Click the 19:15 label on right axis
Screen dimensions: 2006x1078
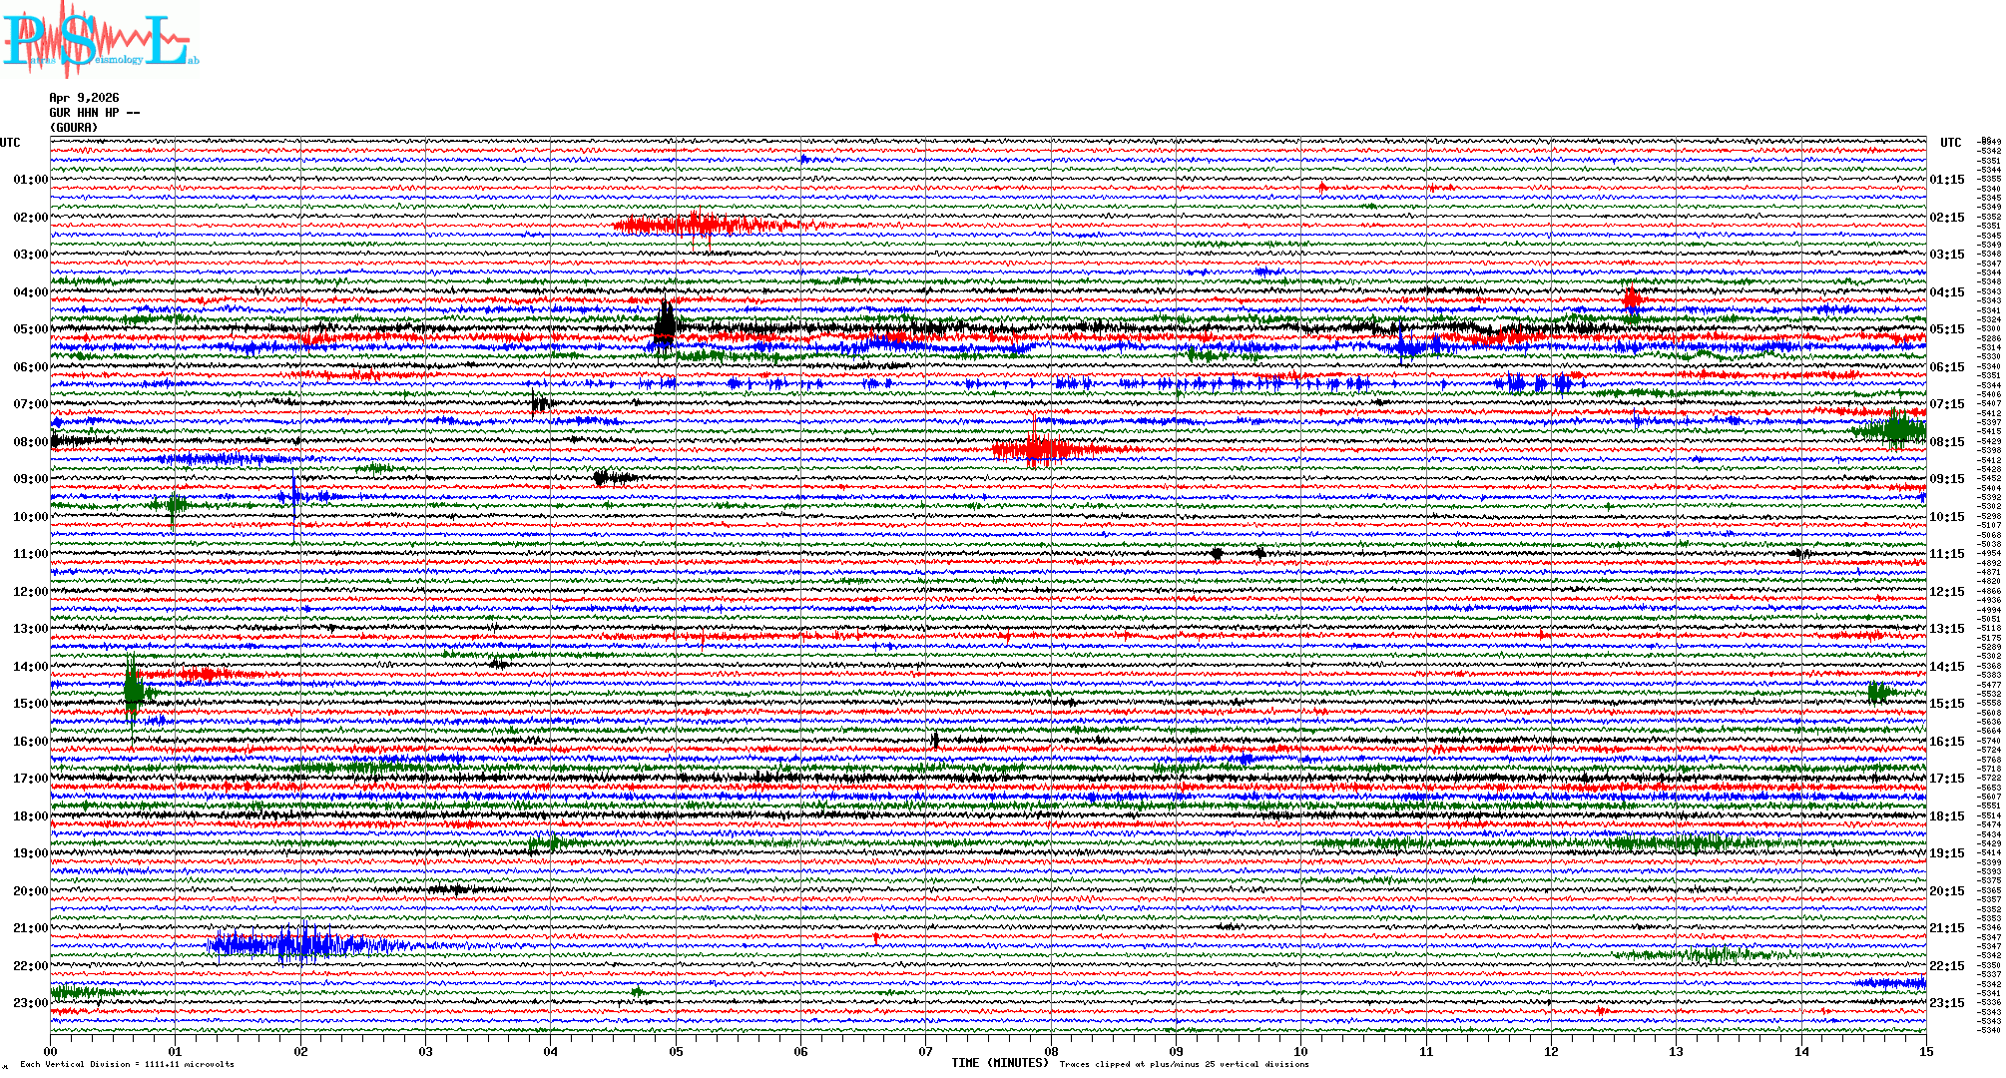pyautogui.click(x=1946, y=853)
